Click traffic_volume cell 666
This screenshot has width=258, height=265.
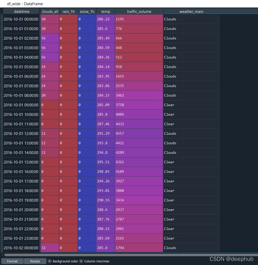[x=139, y=38]
